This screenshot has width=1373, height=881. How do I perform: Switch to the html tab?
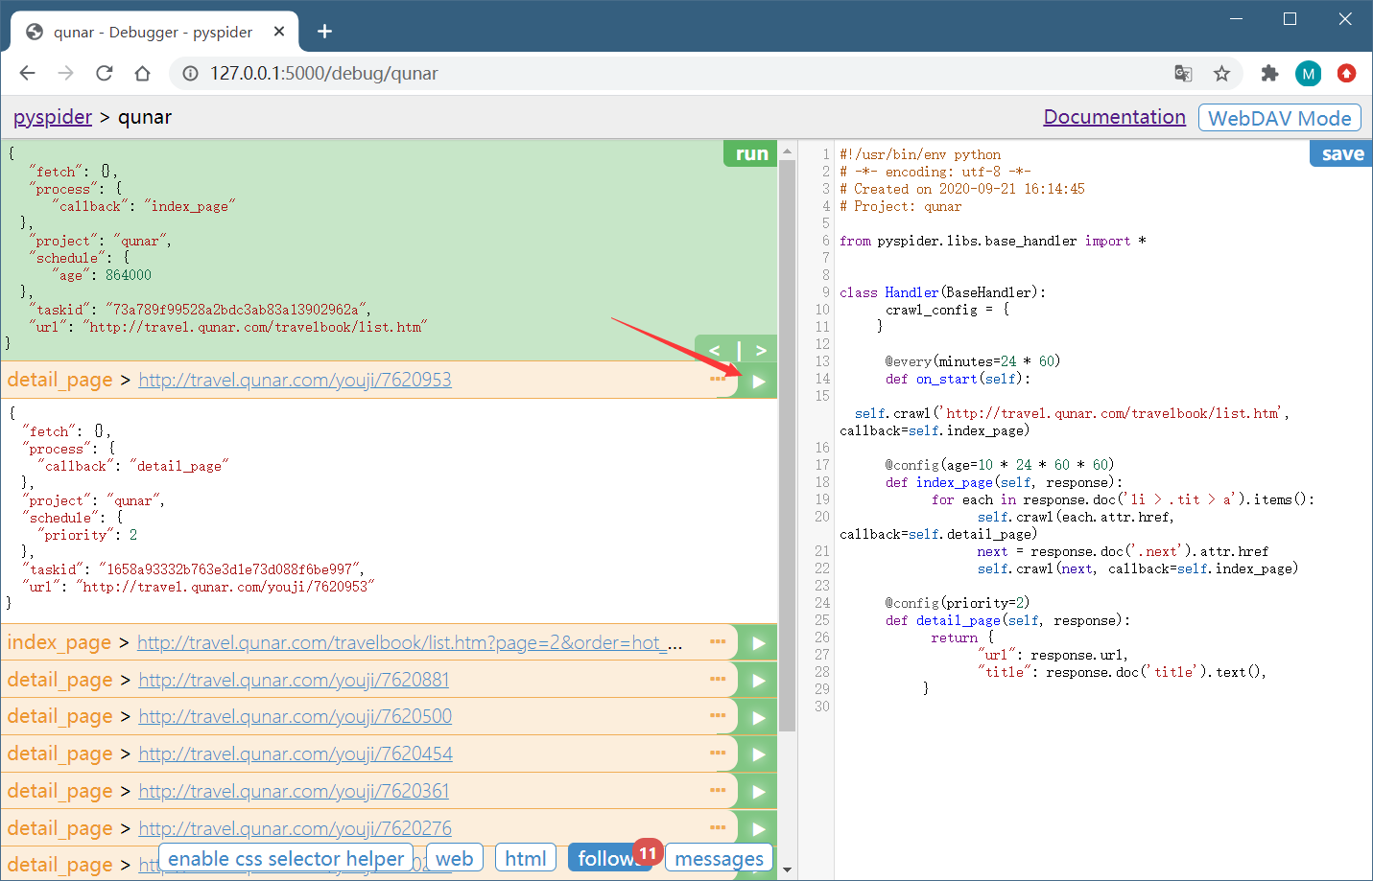point(525,858)
